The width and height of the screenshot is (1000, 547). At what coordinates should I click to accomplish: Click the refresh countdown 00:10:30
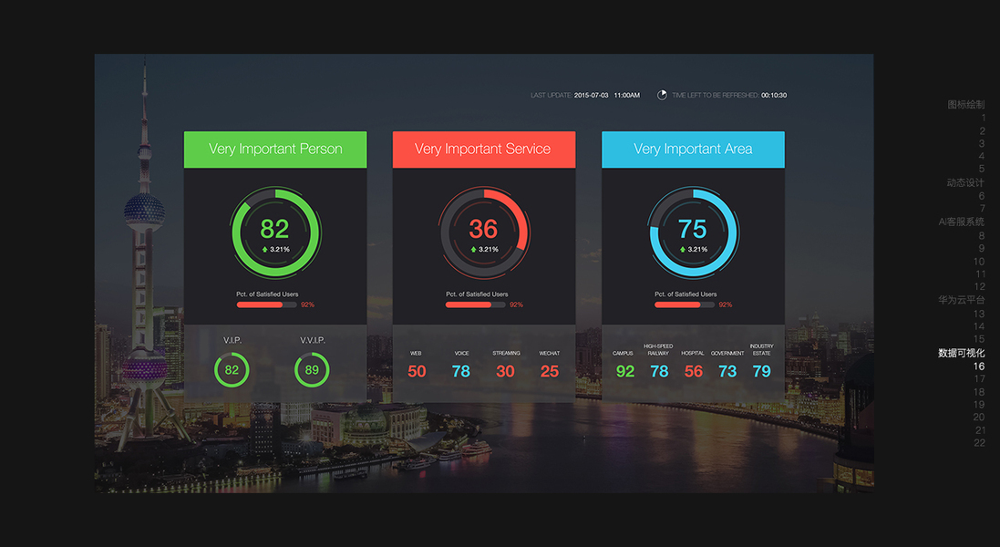[774, 95]
